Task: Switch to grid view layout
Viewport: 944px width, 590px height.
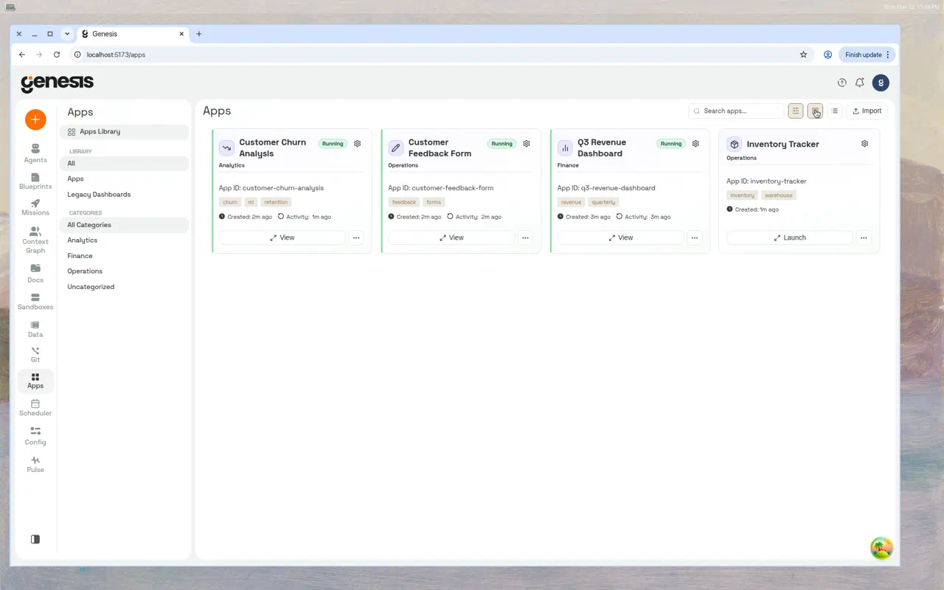Action: click(x=815, y=111)
